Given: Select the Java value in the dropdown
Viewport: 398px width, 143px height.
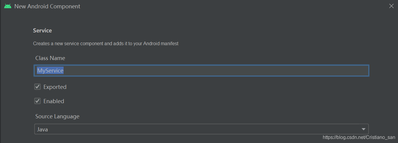Looking at the screenshot, I should coord(43,129).
